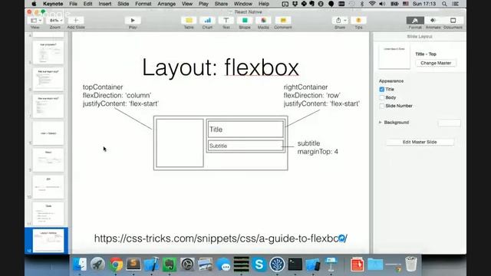This screenshot has height=276, width=491.
Task: Insert a Table from the toolbar
Action: point(189,21)
